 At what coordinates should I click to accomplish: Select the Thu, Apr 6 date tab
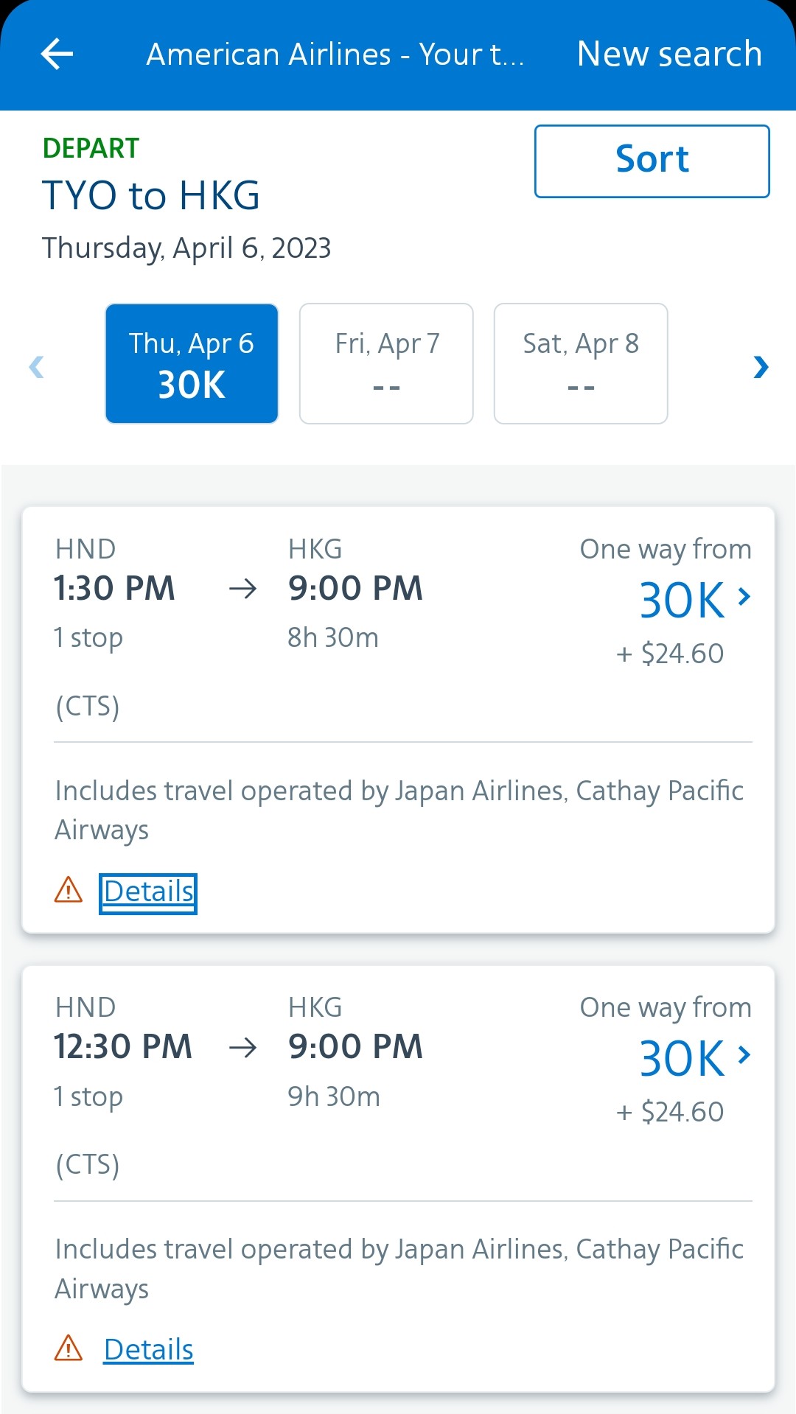click(192, 363)
